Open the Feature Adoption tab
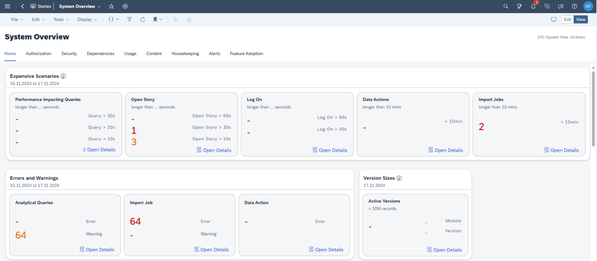The height and width of the screenshot is (261, 597). 246,53
